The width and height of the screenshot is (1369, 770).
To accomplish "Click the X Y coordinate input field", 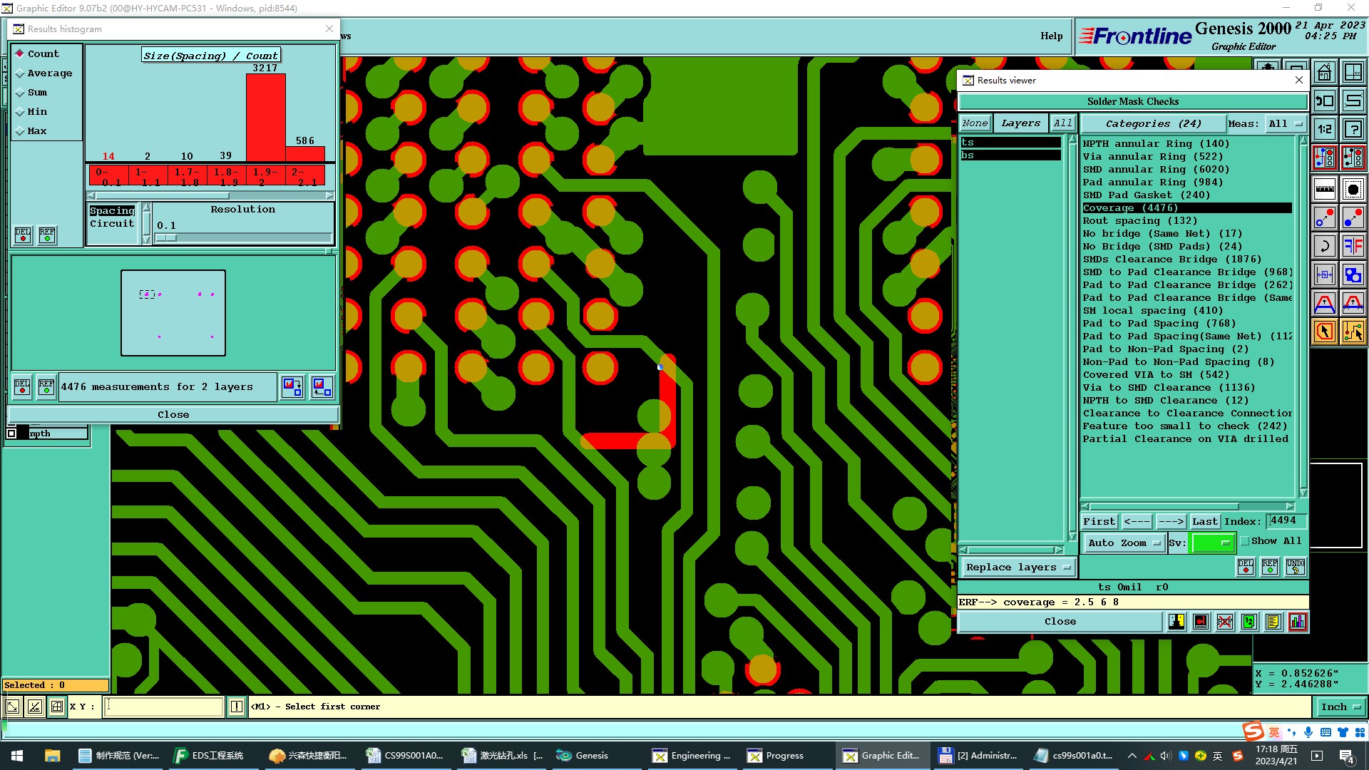I will (164, 707).
